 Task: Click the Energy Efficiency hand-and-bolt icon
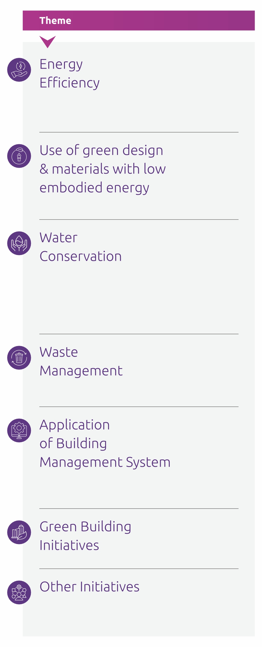point(19,70)
